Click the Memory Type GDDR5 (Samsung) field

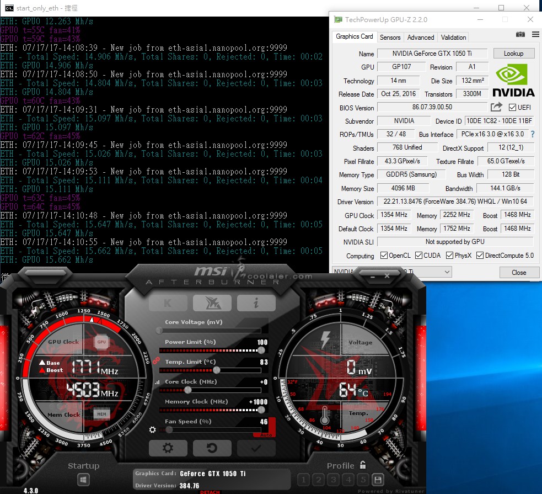point(411,174)
